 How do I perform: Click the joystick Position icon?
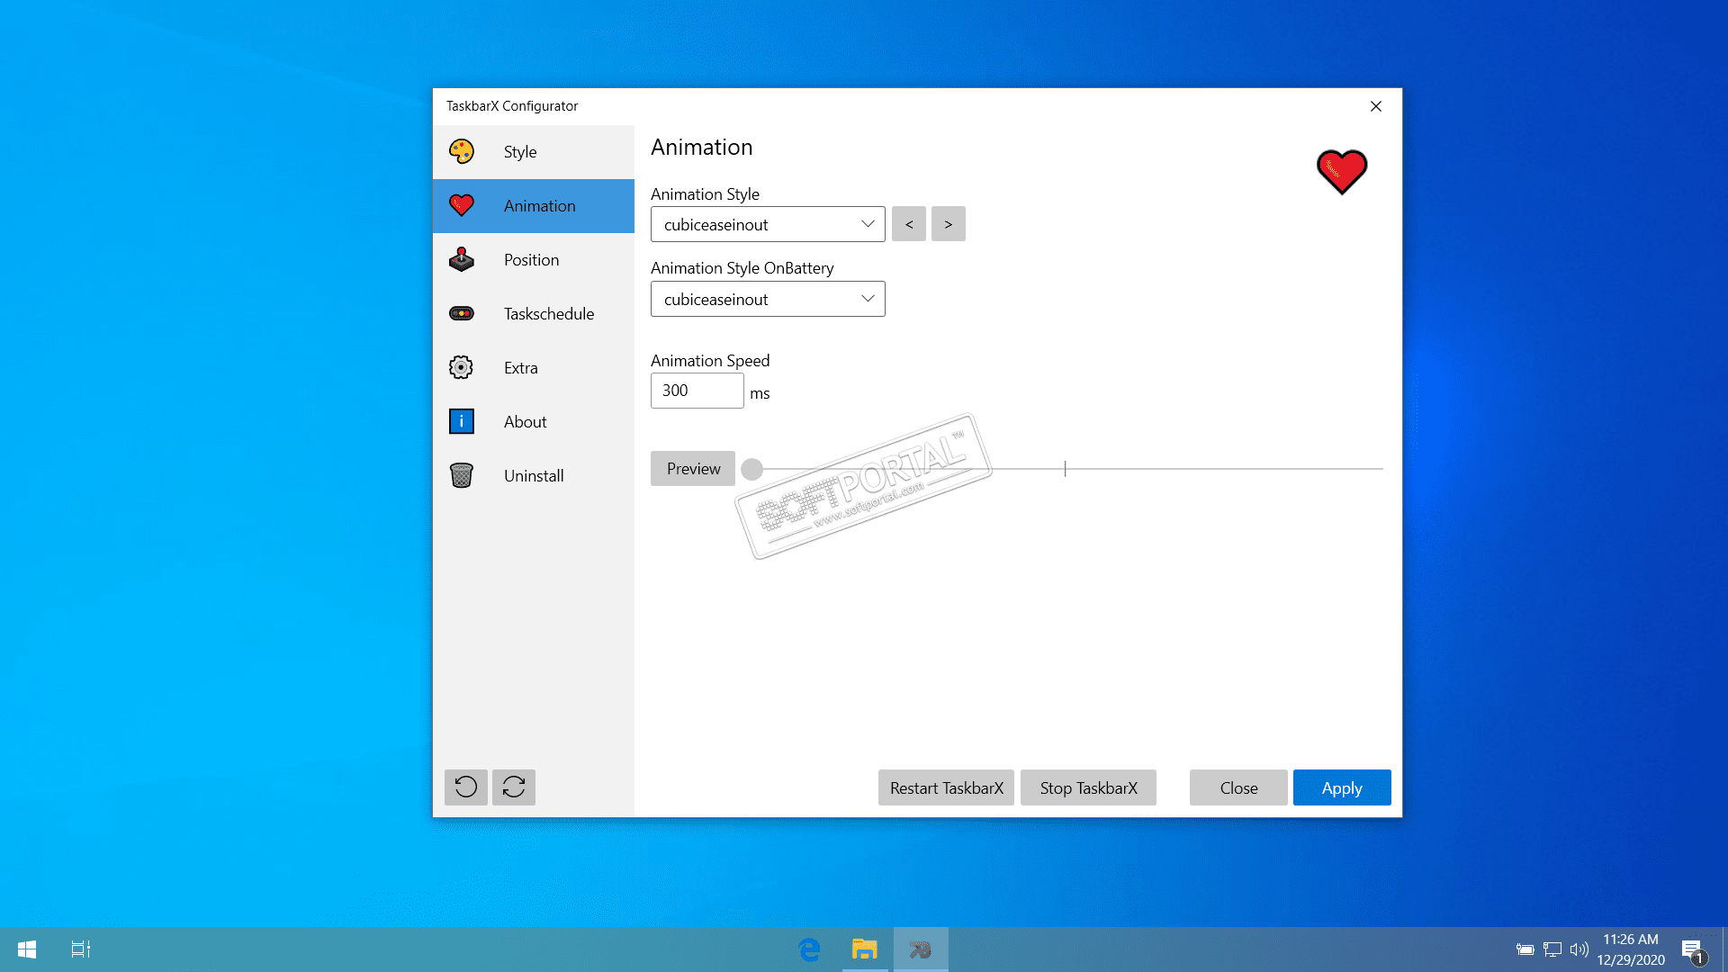tap(462, 260)
